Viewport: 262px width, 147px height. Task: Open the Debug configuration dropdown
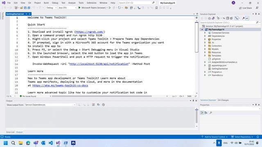pyautogui.click(x=52, y=8)
